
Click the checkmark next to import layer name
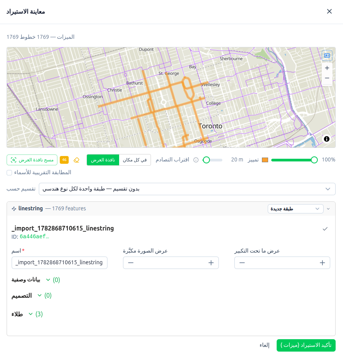pos(325,229)
